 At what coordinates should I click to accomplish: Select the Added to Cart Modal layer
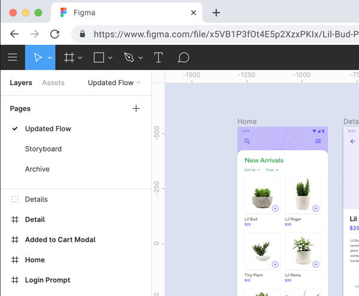click(60, 240)
